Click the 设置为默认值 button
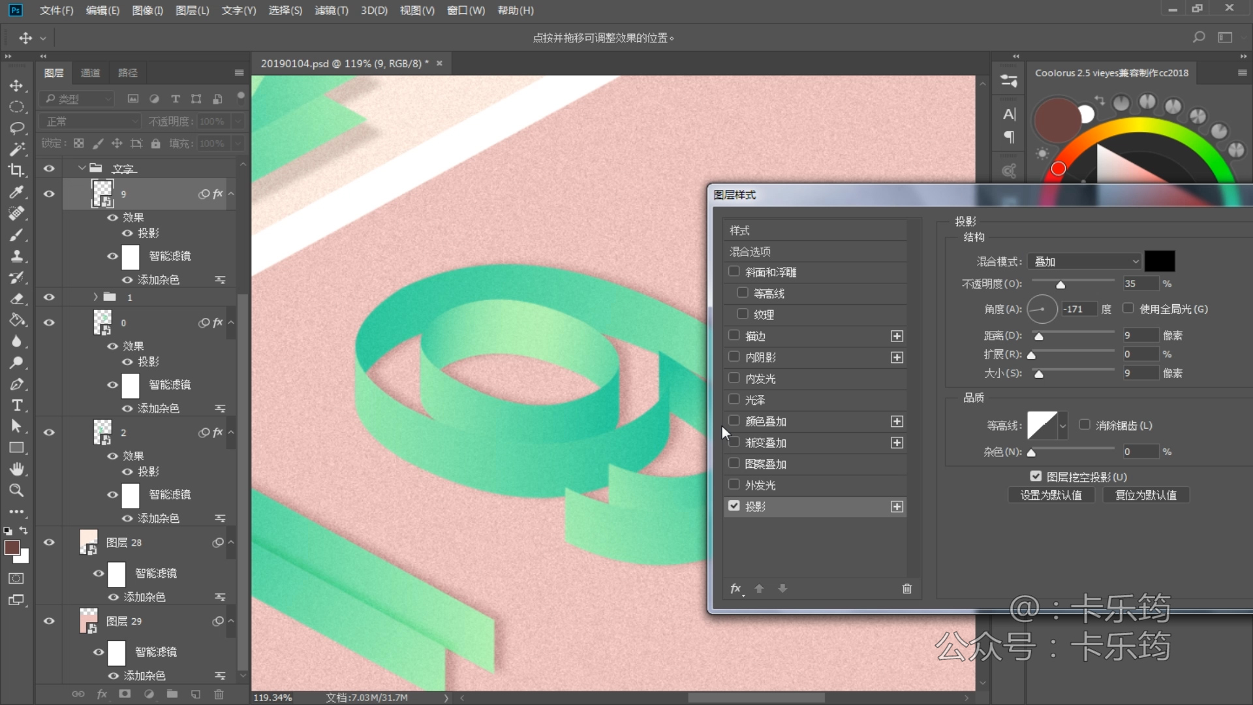Viewport: 1253px width, 705px height. 1051,495
